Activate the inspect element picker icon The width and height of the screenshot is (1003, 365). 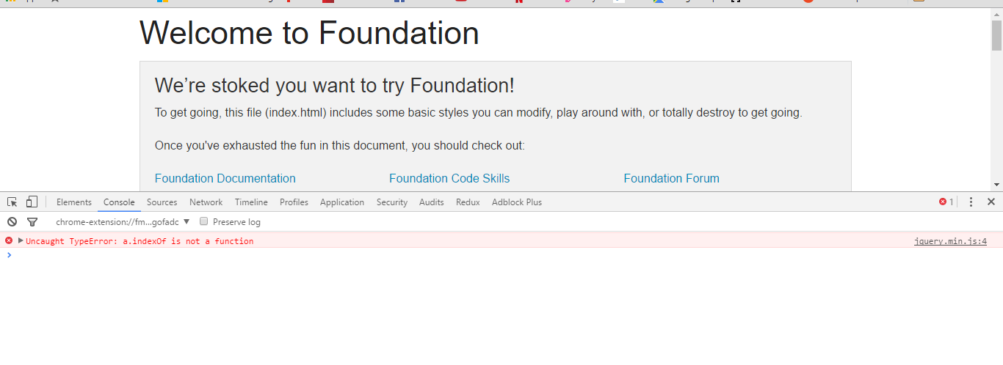[12, 202]
